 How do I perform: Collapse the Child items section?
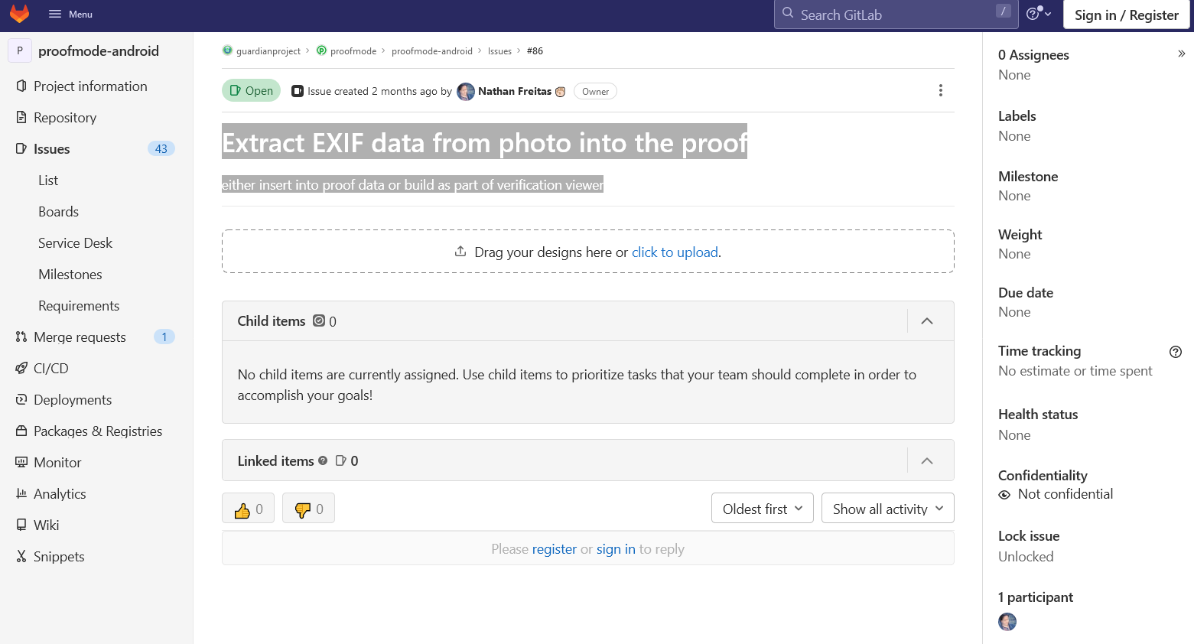pos(927,321)
